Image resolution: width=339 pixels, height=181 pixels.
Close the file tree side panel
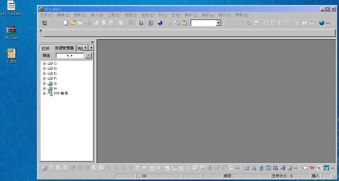pyautogui.click(x=92, y=42)
